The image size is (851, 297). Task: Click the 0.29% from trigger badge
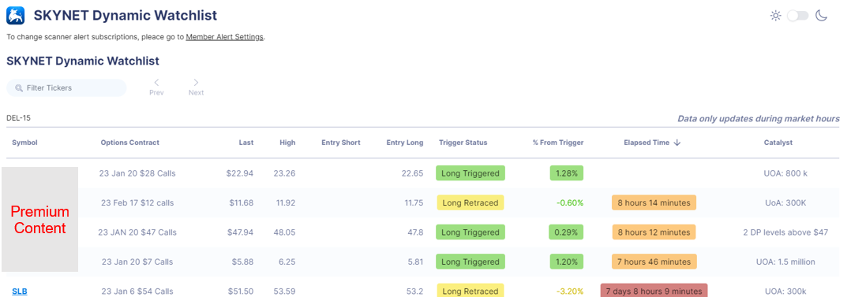[x=567, y=232]
